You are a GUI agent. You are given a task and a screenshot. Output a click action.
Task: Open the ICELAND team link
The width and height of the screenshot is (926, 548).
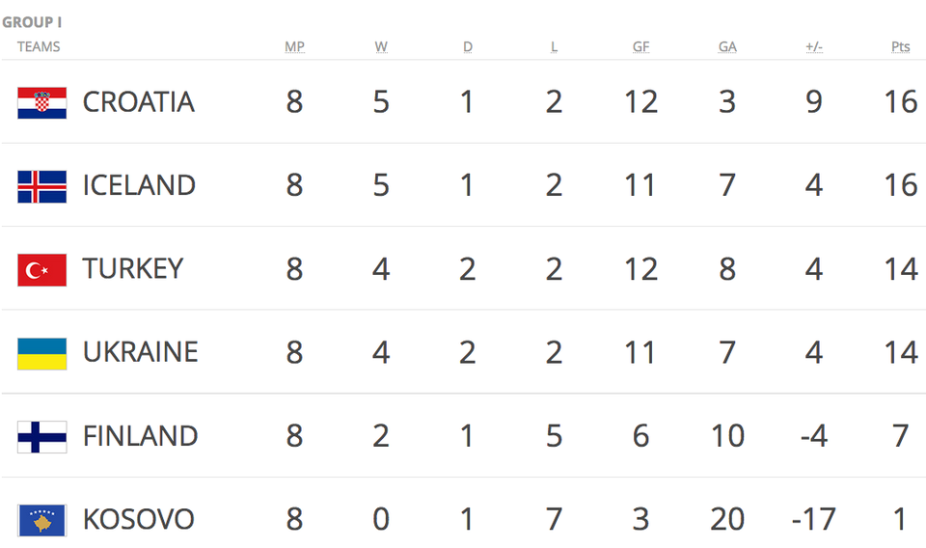pos(139,185)
